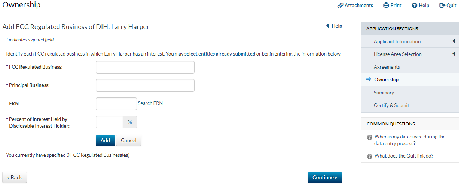The width and height of the screenshot is (461, 184).
Task: Click the Print printer icon
Action: coord(386,6)
